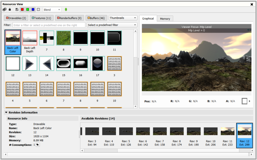Open the 'Select a predefined filter' dropdown
The width and height of the screenshot is (257, 160).
click(112, 25)
